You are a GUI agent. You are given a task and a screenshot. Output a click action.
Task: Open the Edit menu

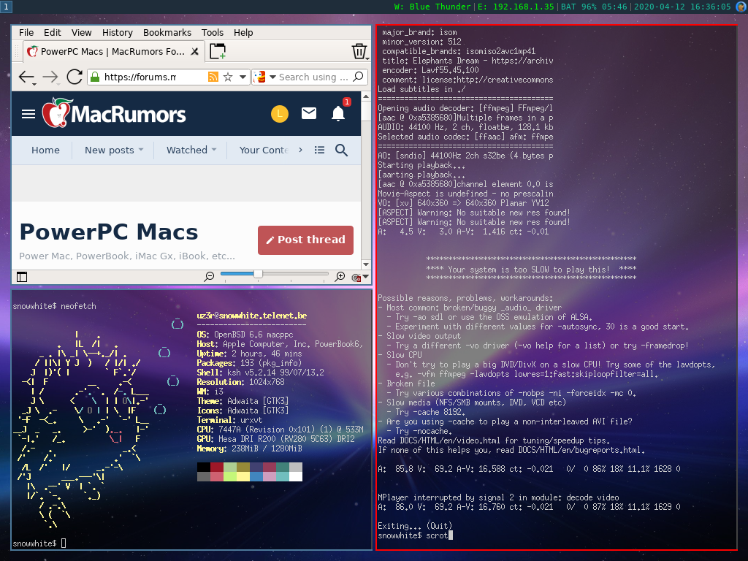click(x=53, y=32)
